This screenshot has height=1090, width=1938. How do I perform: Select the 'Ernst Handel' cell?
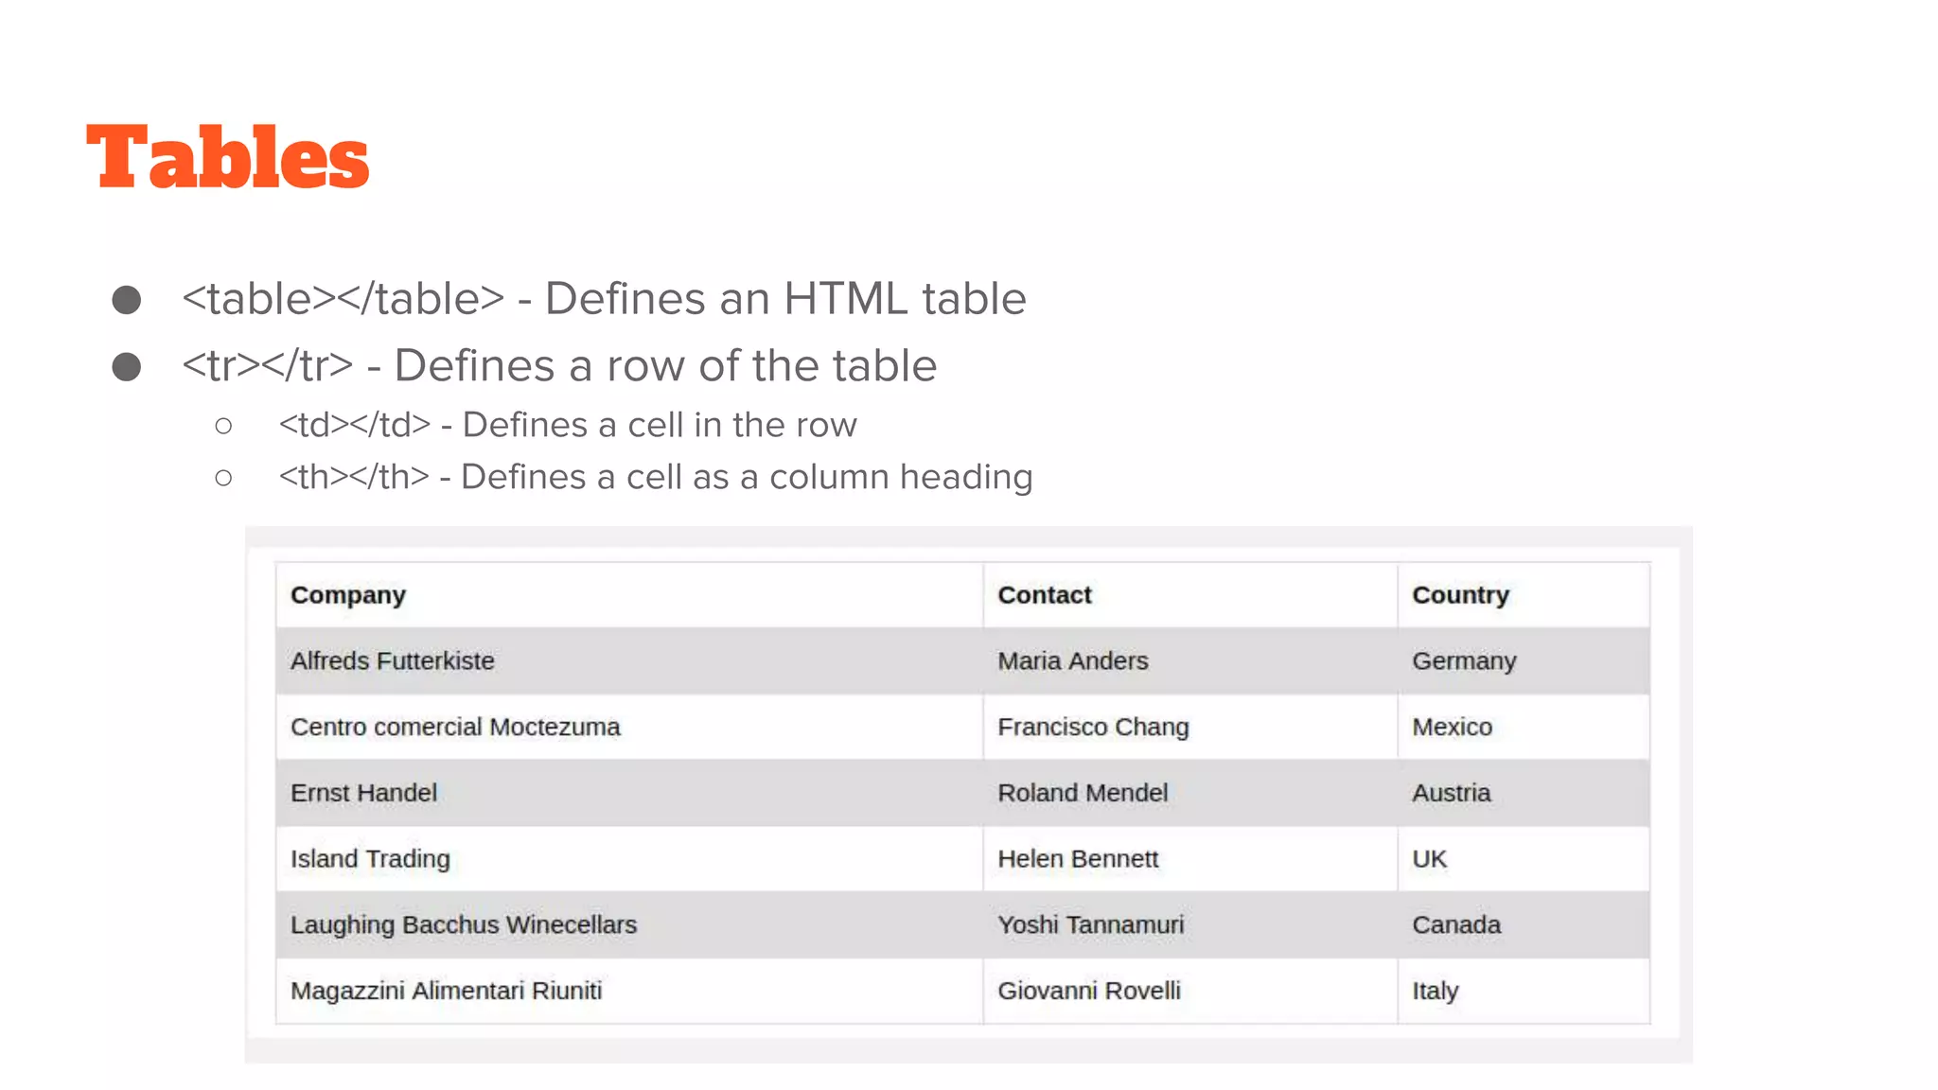point(629,793)
